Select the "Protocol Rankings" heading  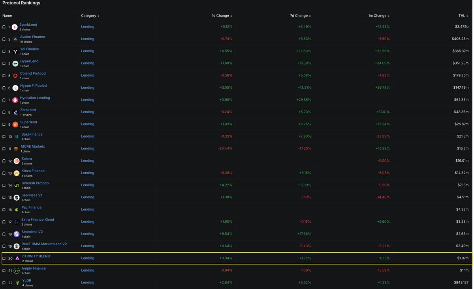[21, 3]
